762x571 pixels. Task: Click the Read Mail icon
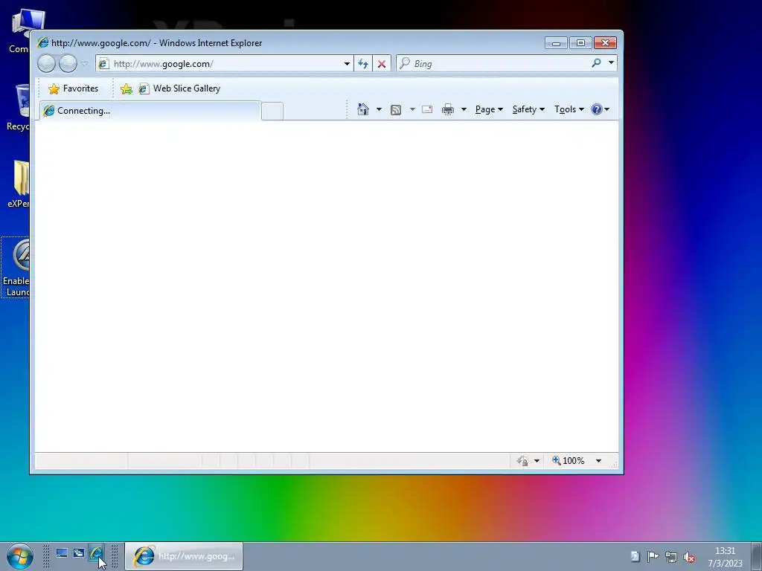(x=427, y=109)
